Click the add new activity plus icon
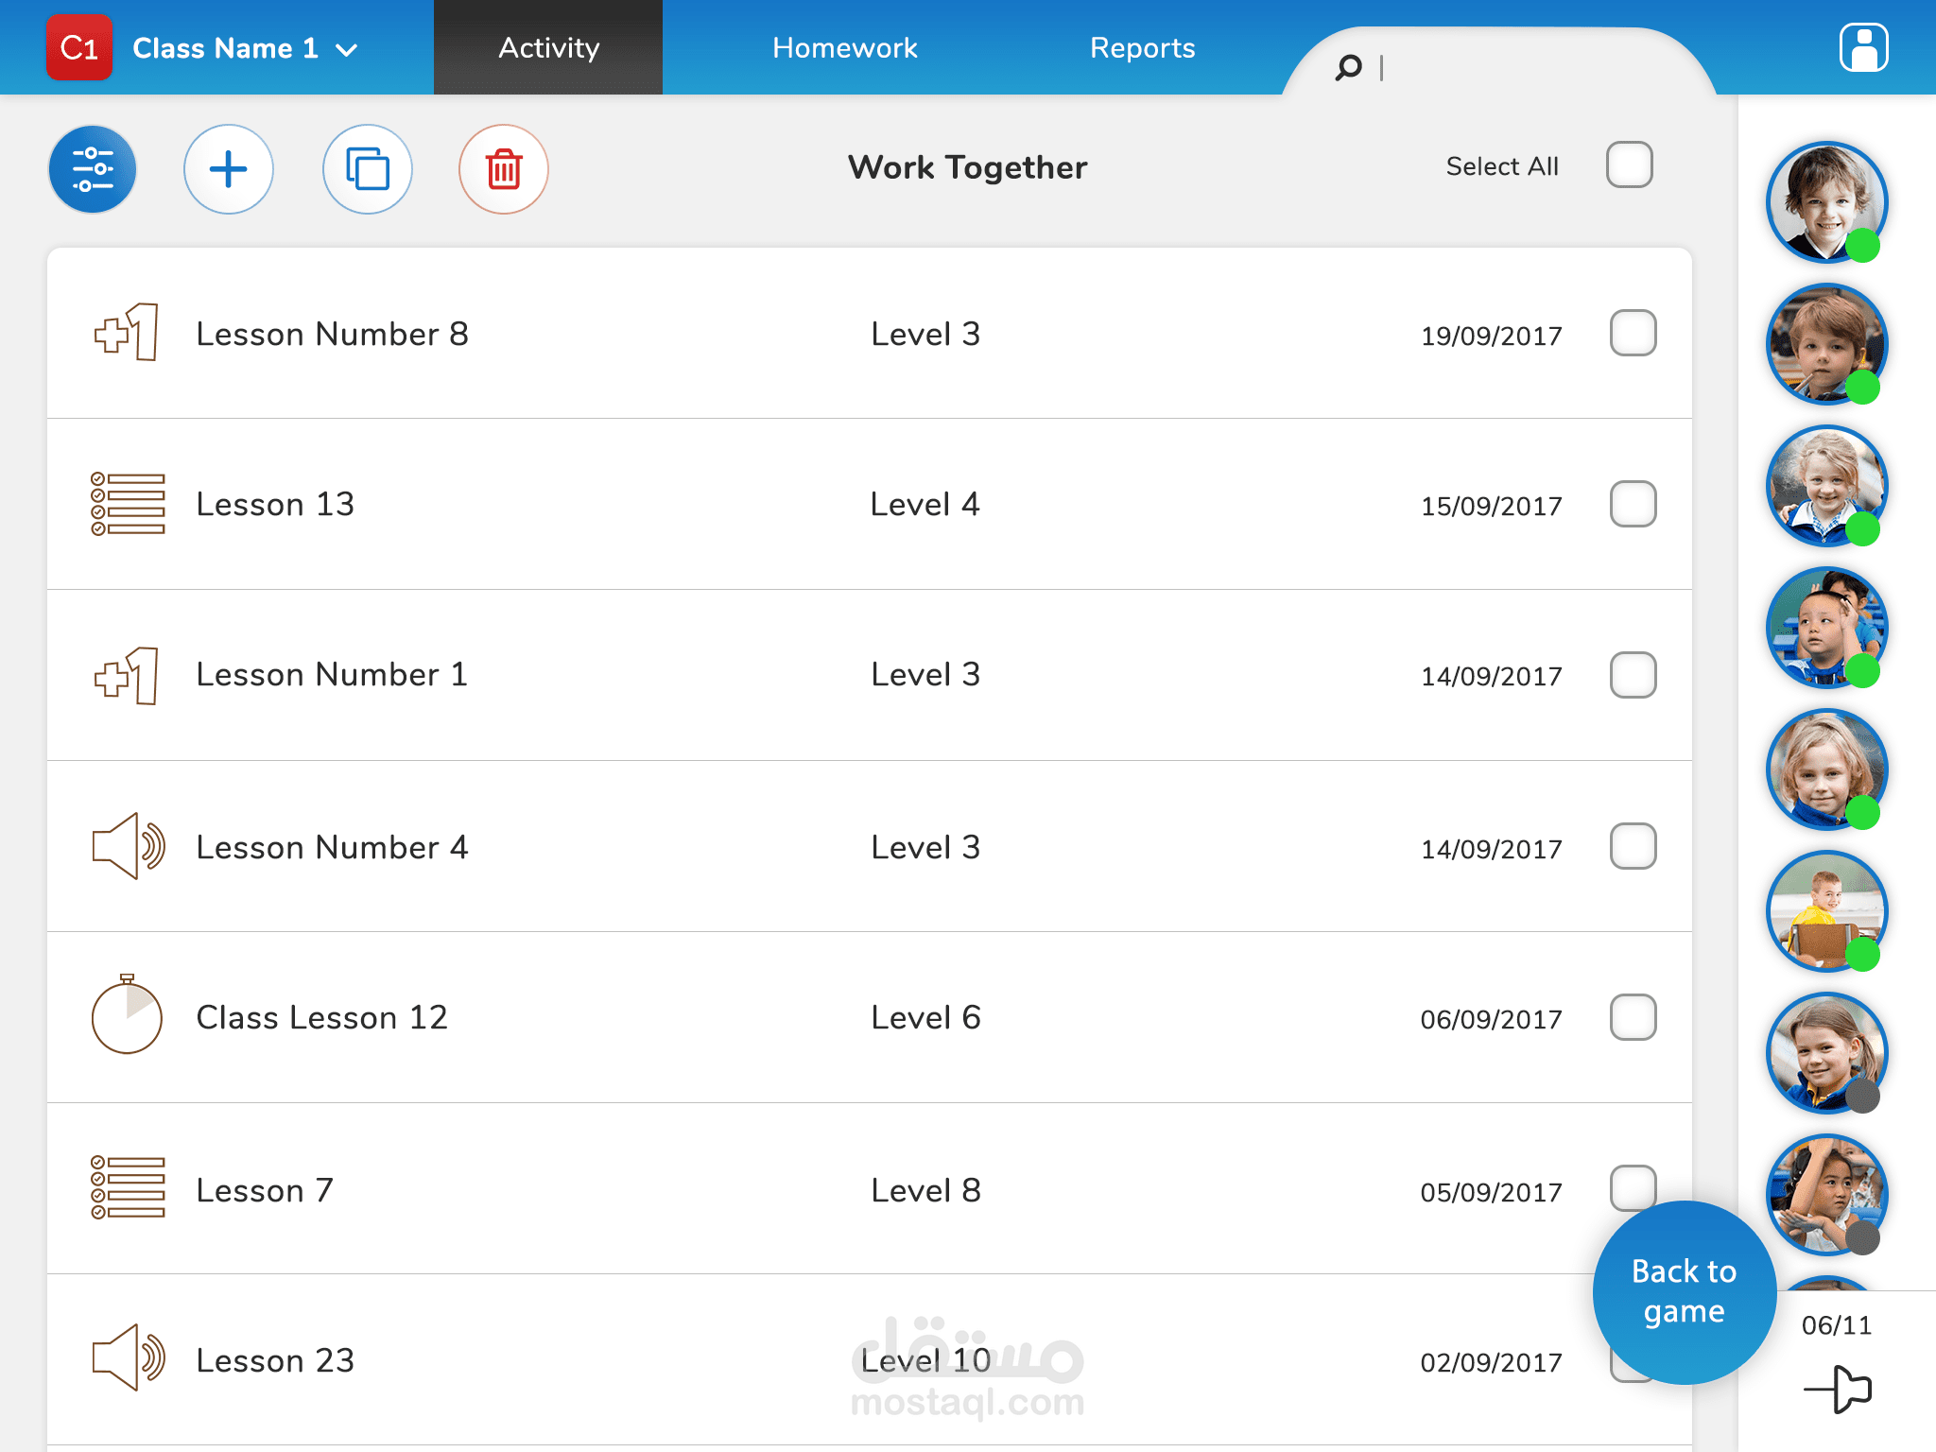 pos(228,169)
